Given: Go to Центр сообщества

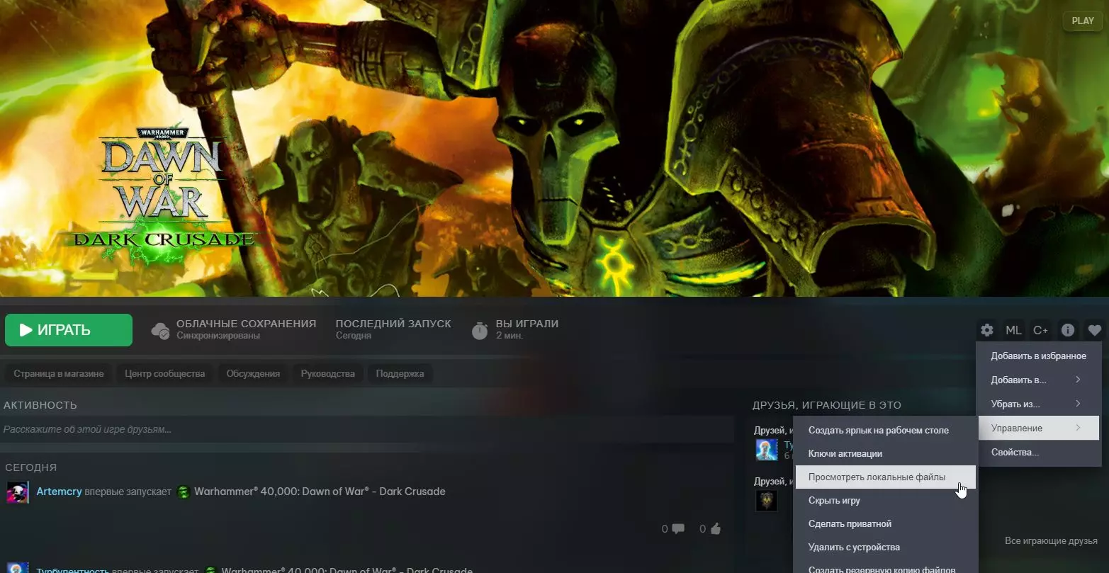Looking at the screenshot, I should (165, 373).
